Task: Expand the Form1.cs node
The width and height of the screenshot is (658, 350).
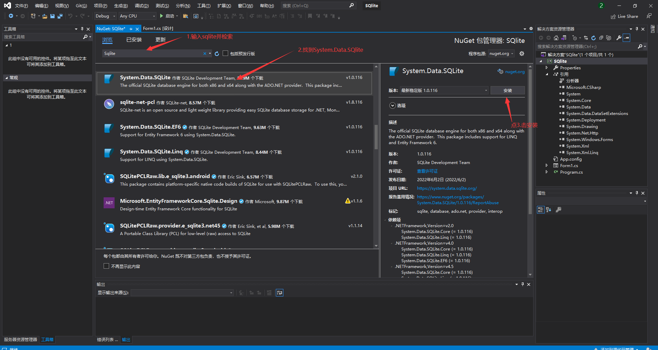Action: click(x=547, y=166)
